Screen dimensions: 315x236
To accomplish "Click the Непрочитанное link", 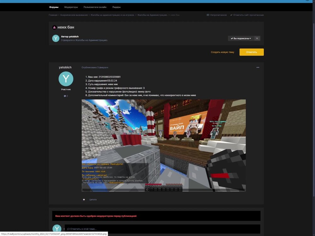I will pos(218,15).
